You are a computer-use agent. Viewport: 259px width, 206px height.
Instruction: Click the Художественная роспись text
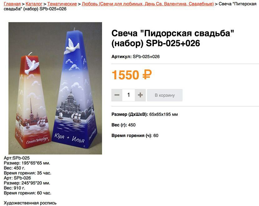pyautogui.click(x=30, y=203)
